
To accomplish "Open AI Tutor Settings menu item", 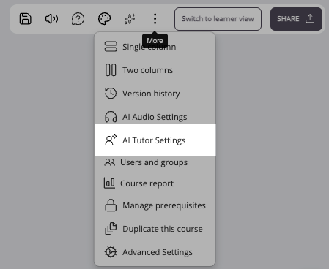I will point(155,140).
